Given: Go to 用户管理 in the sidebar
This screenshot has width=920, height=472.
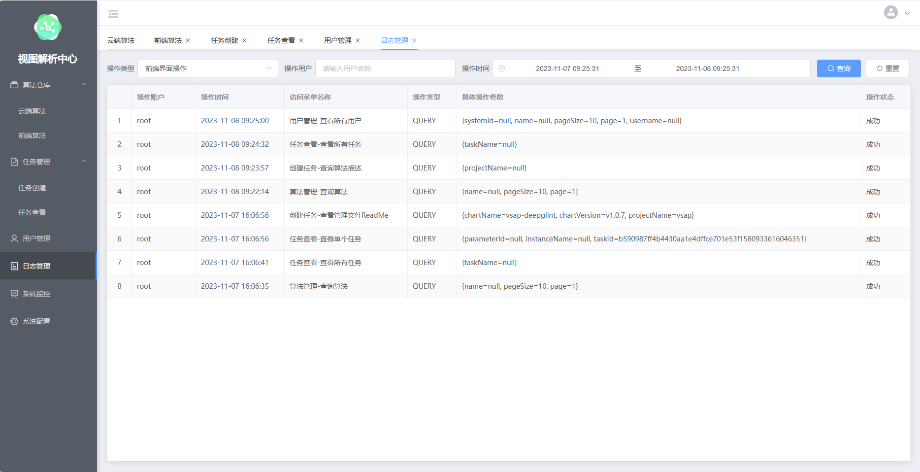Looking at the screenshot, I should coord(48,238).
